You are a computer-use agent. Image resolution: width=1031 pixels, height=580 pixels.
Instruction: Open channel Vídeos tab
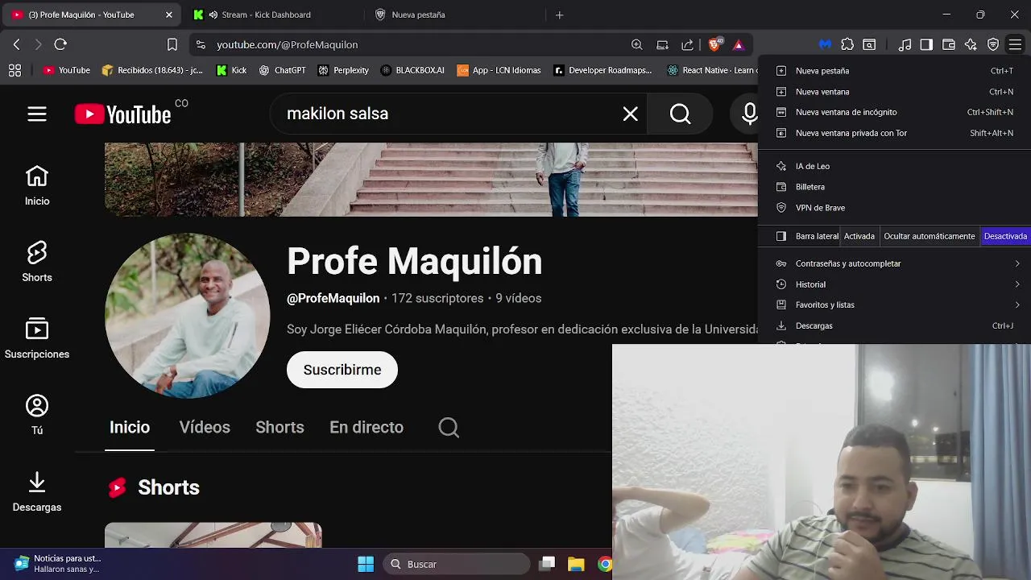point(205,428)
